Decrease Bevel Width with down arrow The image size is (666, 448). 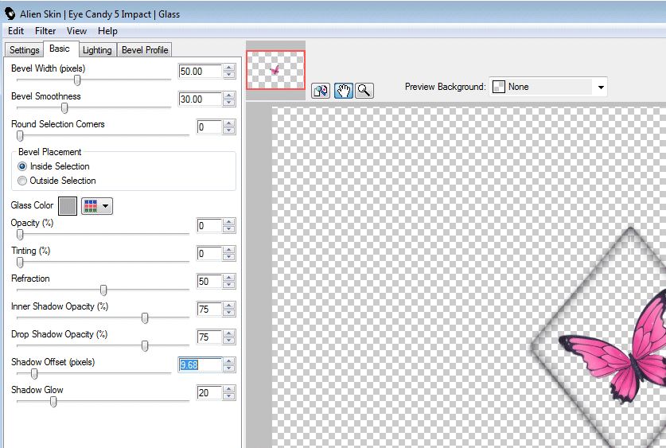tap(229, 75)
